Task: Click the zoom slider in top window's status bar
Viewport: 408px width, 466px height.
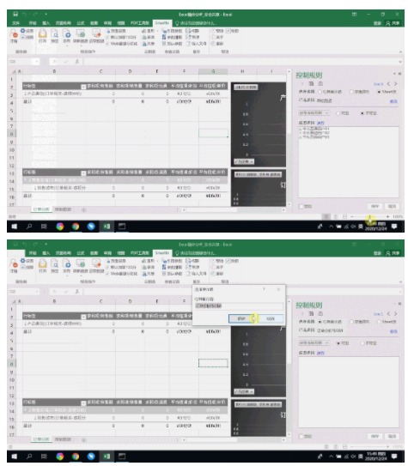Action: 370,216
